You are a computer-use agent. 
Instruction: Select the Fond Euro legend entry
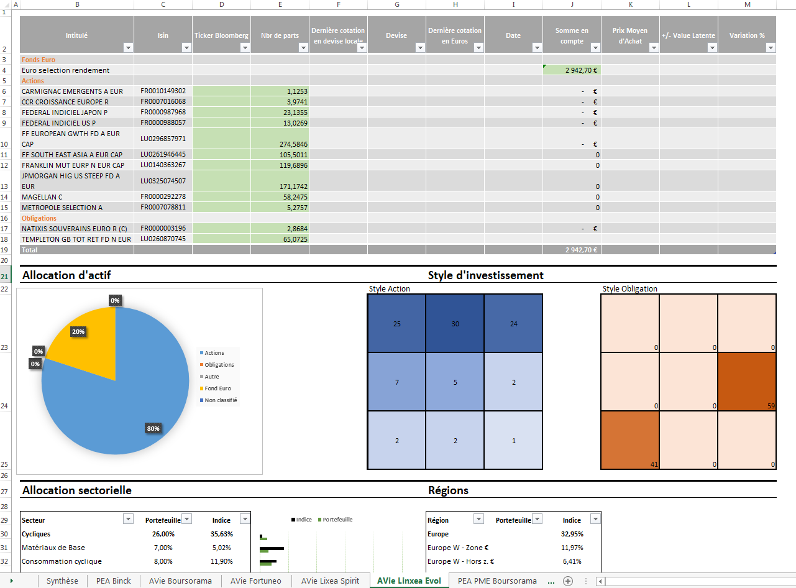pos(214,388)
